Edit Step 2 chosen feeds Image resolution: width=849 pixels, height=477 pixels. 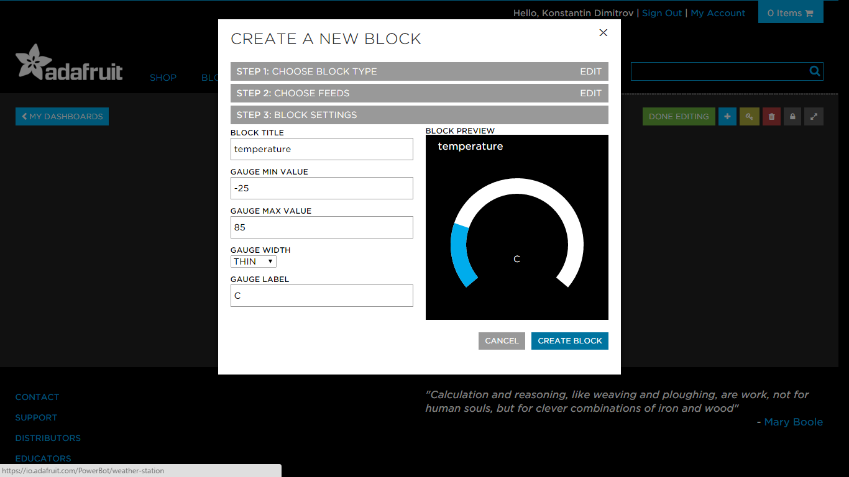point(590,93)
